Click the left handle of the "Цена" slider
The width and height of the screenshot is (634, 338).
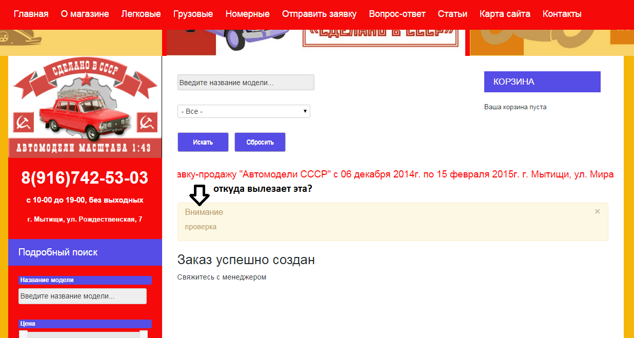[23, 334]
